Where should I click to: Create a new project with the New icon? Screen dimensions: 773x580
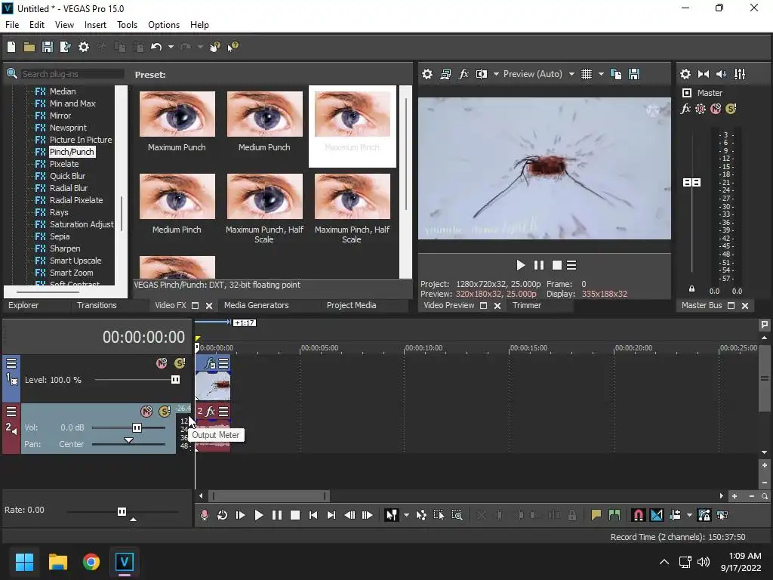click(x=11, y=47)
